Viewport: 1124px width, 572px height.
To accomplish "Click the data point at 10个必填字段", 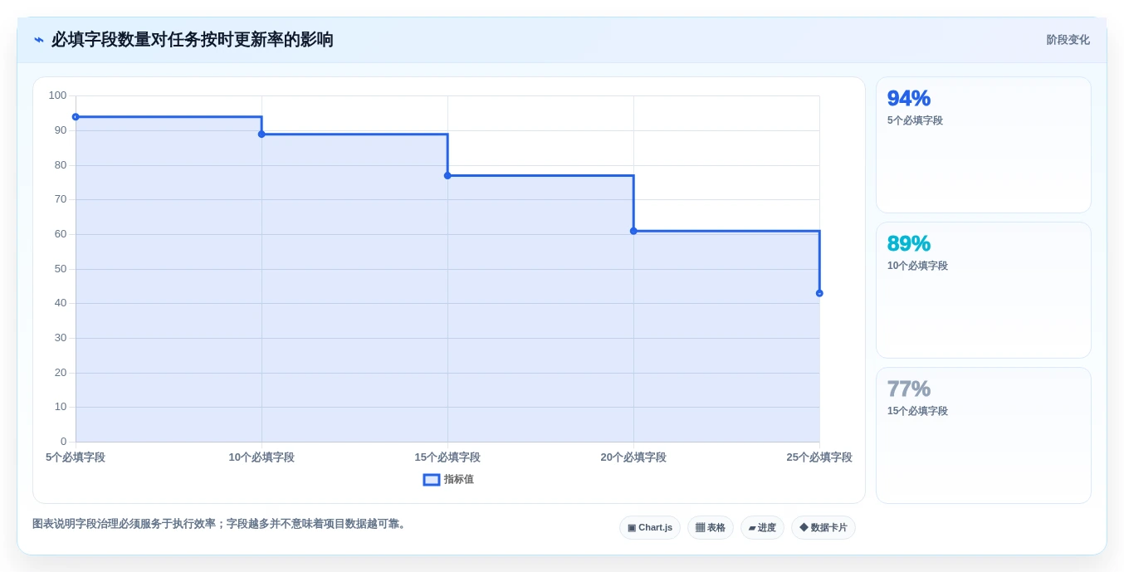I will coord(261,134).
